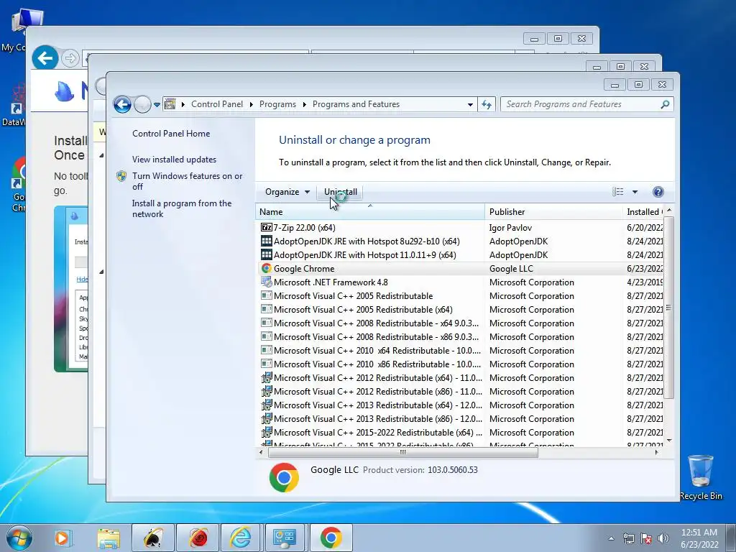The width and height of the screenshot is (736, 552).
Task: Open the Help question mark icon
Action: (658, 191)
